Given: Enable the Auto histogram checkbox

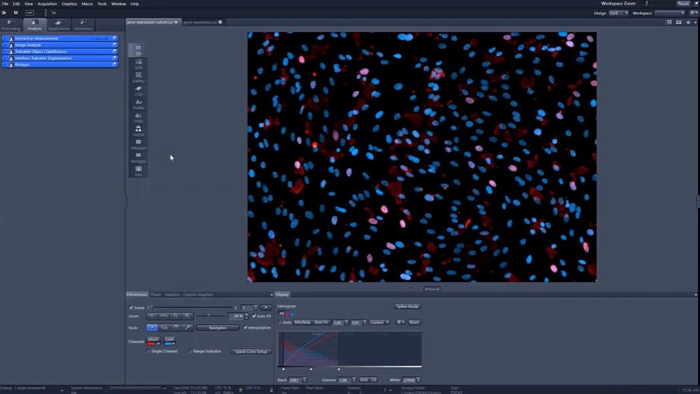Looking at the screenshot, I should (x=280, y=322).
